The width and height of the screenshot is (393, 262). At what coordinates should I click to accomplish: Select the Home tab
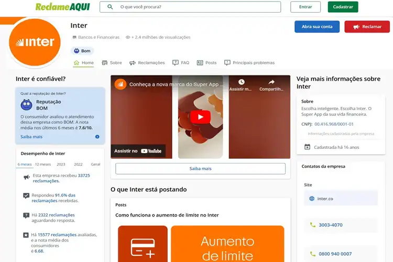pos(83,63)
